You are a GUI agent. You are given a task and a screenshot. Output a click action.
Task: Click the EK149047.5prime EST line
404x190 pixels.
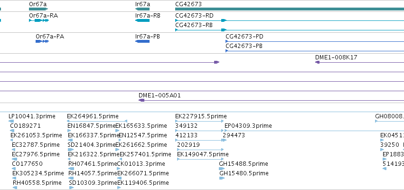200,159
